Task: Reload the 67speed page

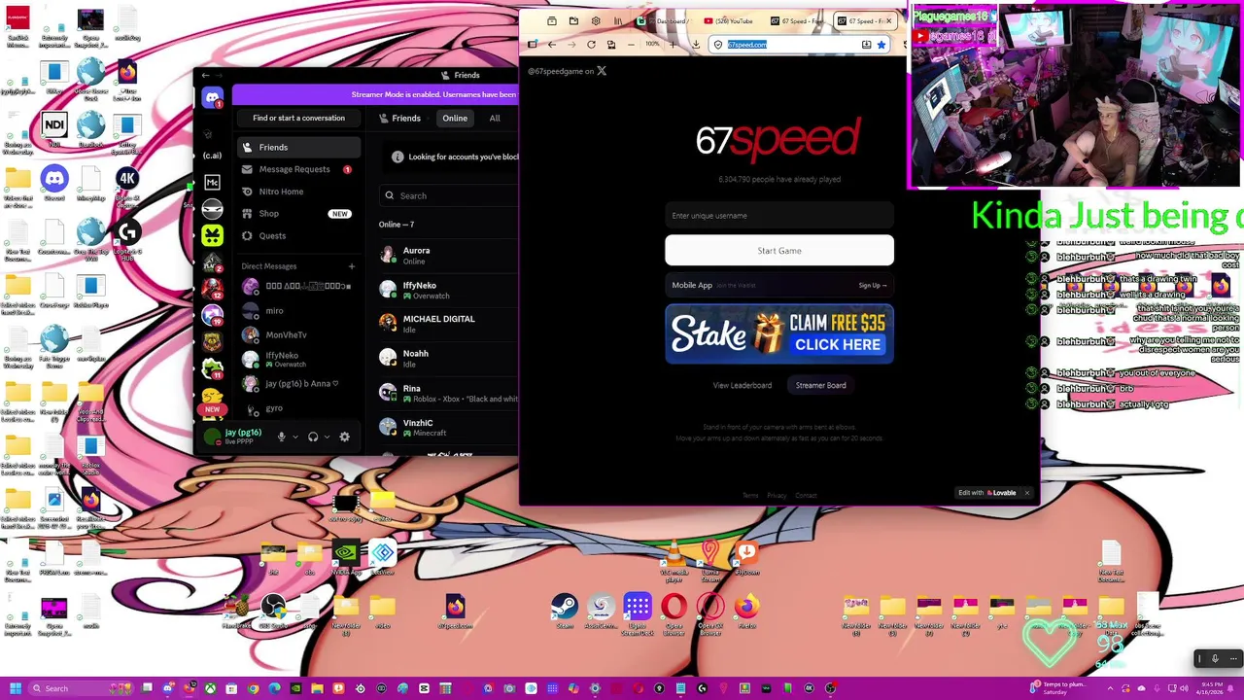Action: [x=591, y=45]
